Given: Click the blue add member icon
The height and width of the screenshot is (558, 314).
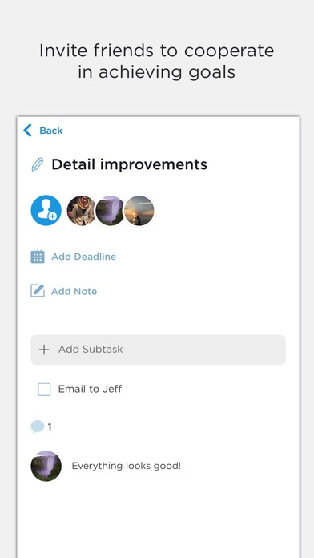Looking at the screenshot, I should (46, 210).
